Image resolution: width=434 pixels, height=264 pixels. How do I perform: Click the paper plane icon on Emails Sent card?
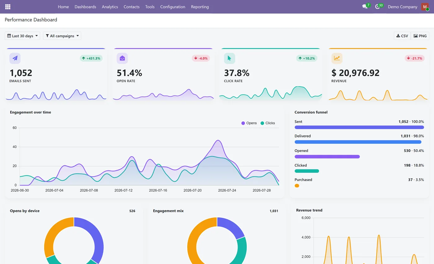pos(15,58)
